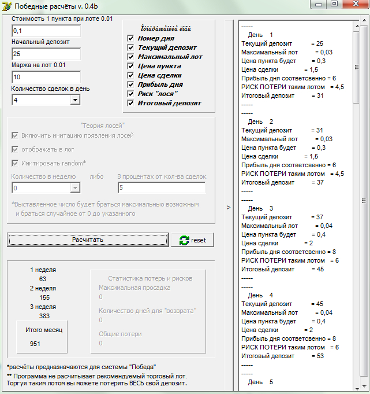370x394 pixels.
Task: Click the Начальный депозит input field
Action: (46, 54)
